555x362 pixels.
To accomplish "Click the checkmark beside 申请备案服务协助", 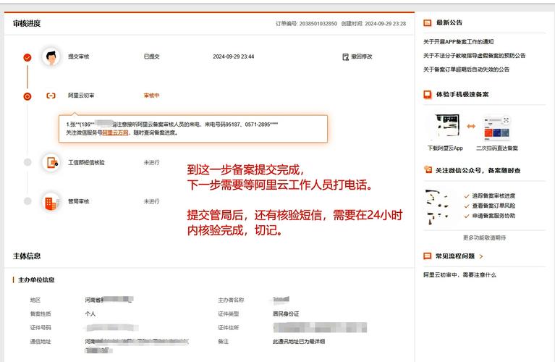I will coord(467,216).
